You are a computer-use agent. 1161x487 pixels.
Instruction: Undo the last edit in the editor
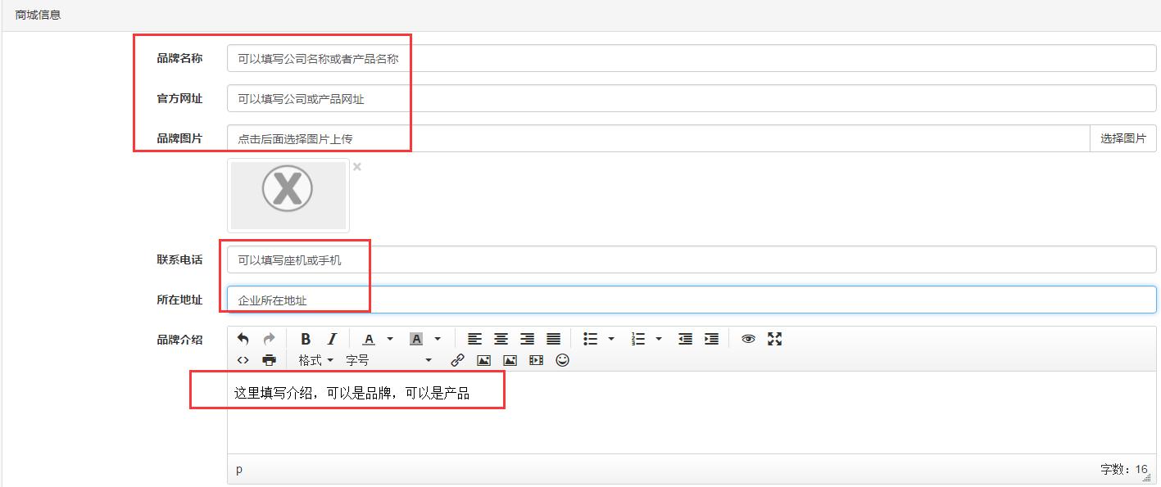pos(244,337)
